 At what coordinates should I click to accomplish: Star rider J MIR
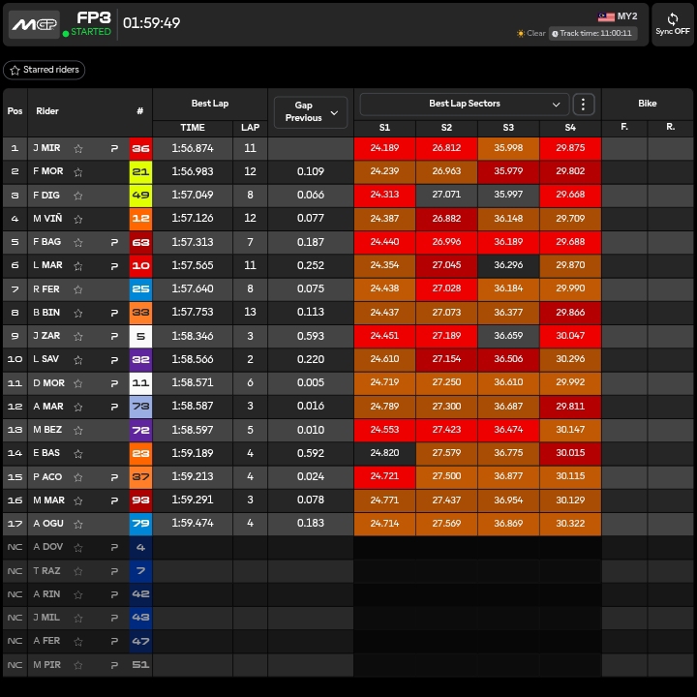click(x=78, y=148)
